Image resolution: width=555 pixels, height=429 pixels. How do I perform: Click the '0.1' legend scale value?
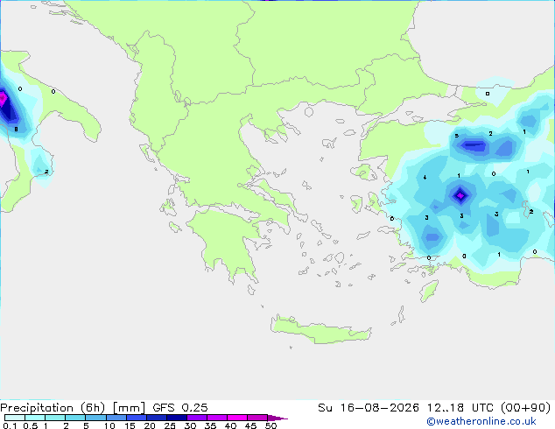point(10,425)
